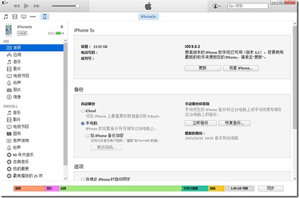The width and height of the screenshot is (299, 198).
Task: Open the music library icon in toolbar
Action: click(x=6, y=16)
